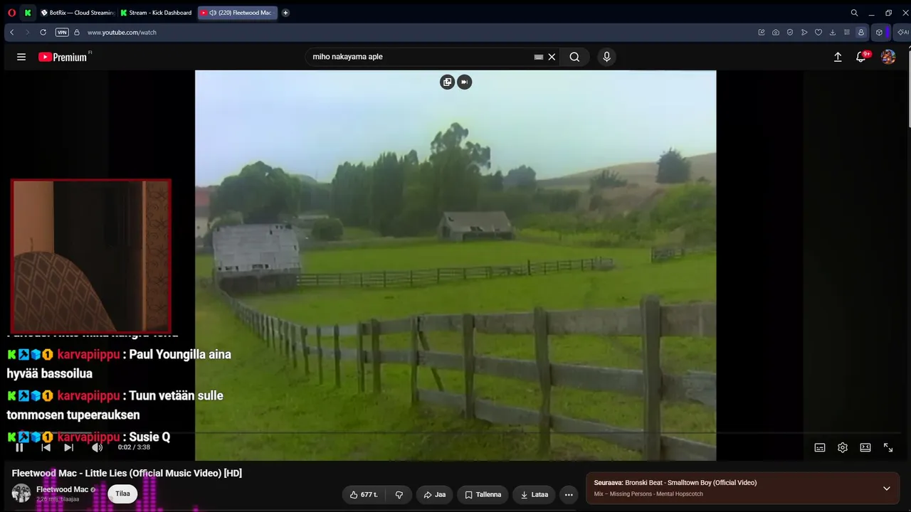This screenshot has width=911, height=512.
Task: Submit the YouTube search with magnifier button
Action: (x=574, y=57)
